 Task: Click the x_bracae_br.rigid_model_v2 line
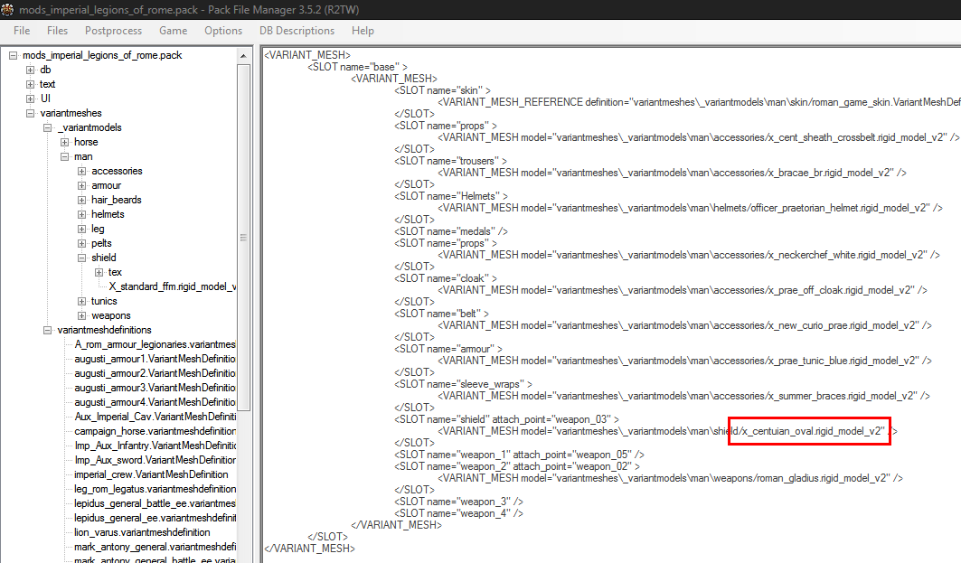tap(673, 173)
